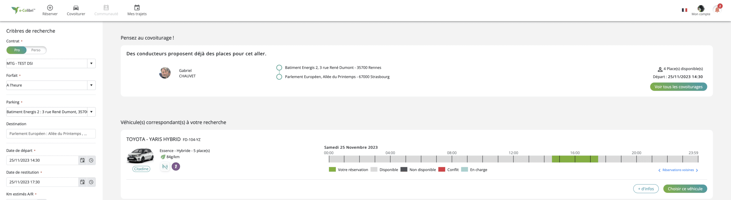731x200 pixels.
Task: Open the Mes trajets menu
Action: 137,10
